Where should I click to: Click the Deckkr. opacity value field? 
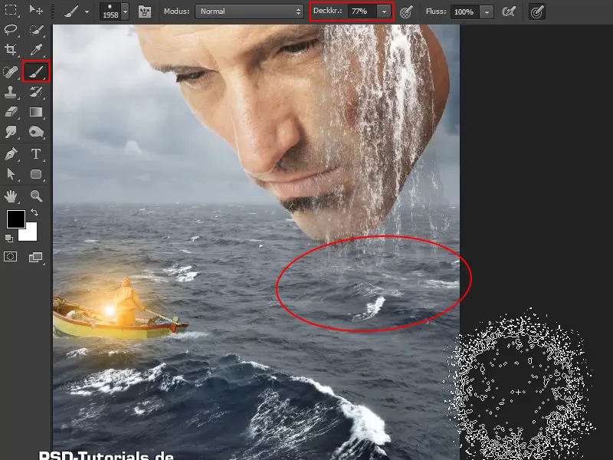tap(362, 11)
